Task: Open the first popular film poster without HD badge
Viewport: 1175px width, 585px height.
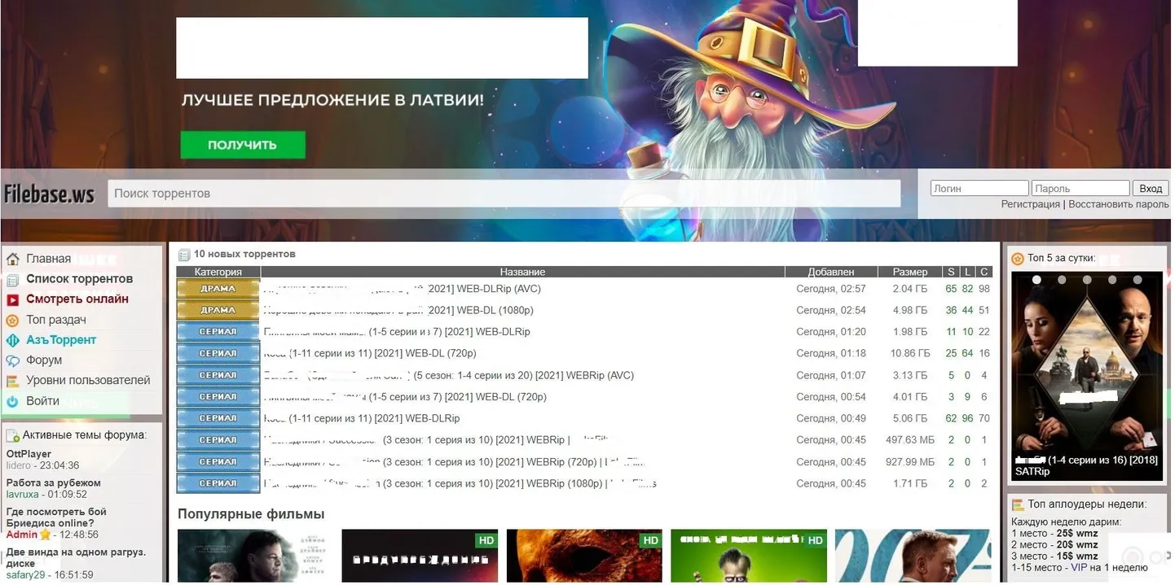Action: [255, 557]
